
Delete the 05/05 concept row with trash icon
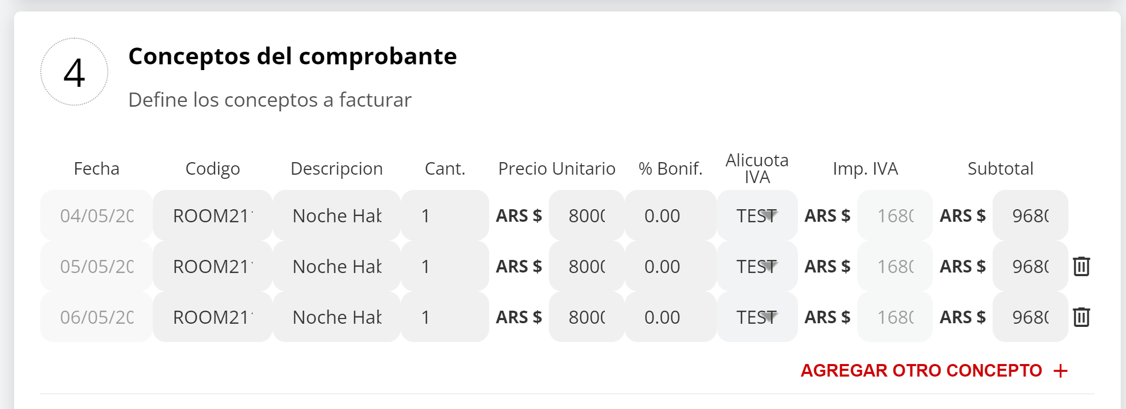1082,266
